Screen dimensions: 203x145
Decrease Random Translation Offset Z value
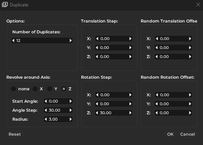click(157, 57)
